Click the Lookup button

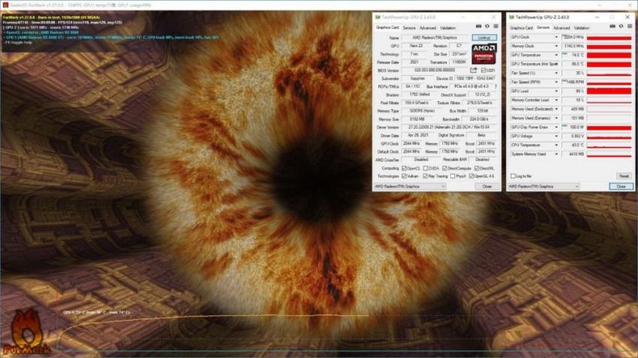coord(484,37)
